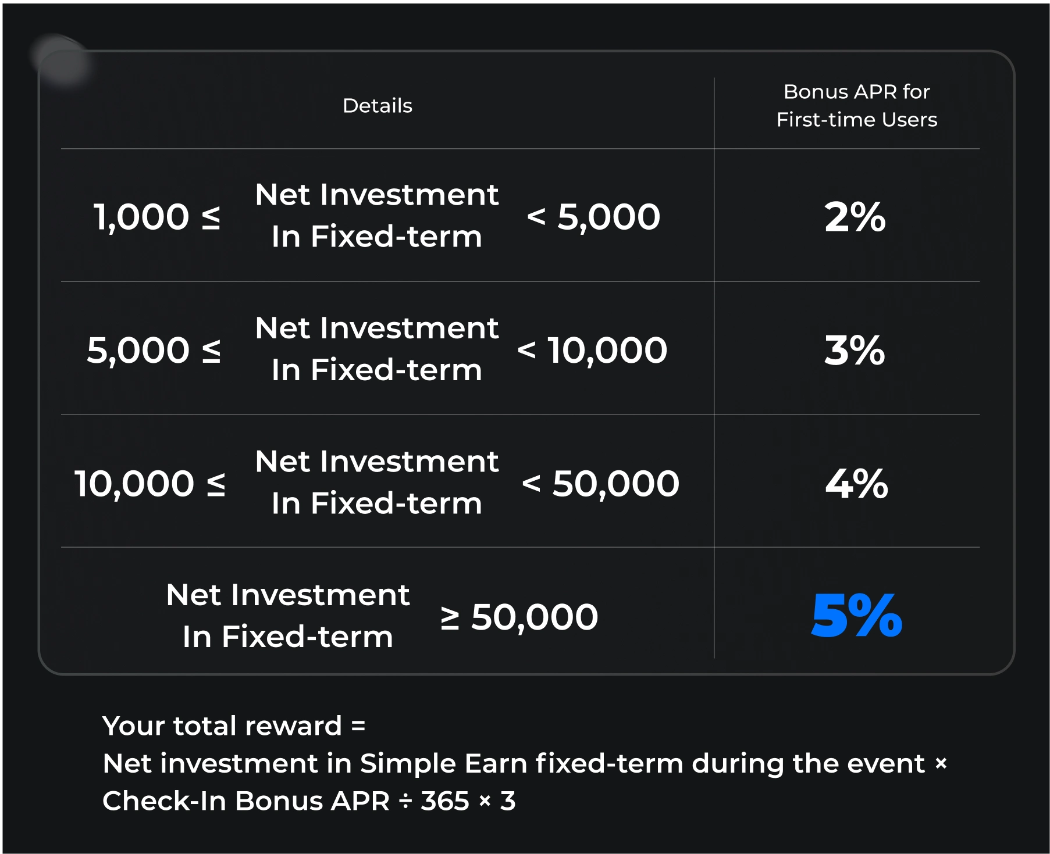Click the 10,000 ≤ lower bound text

coord(150,483)
